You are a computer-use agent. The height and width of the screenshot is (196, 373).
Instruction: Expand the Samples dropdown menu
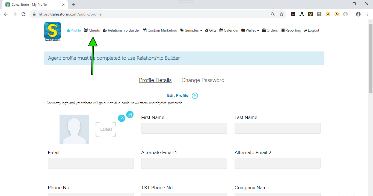[191, 30]
